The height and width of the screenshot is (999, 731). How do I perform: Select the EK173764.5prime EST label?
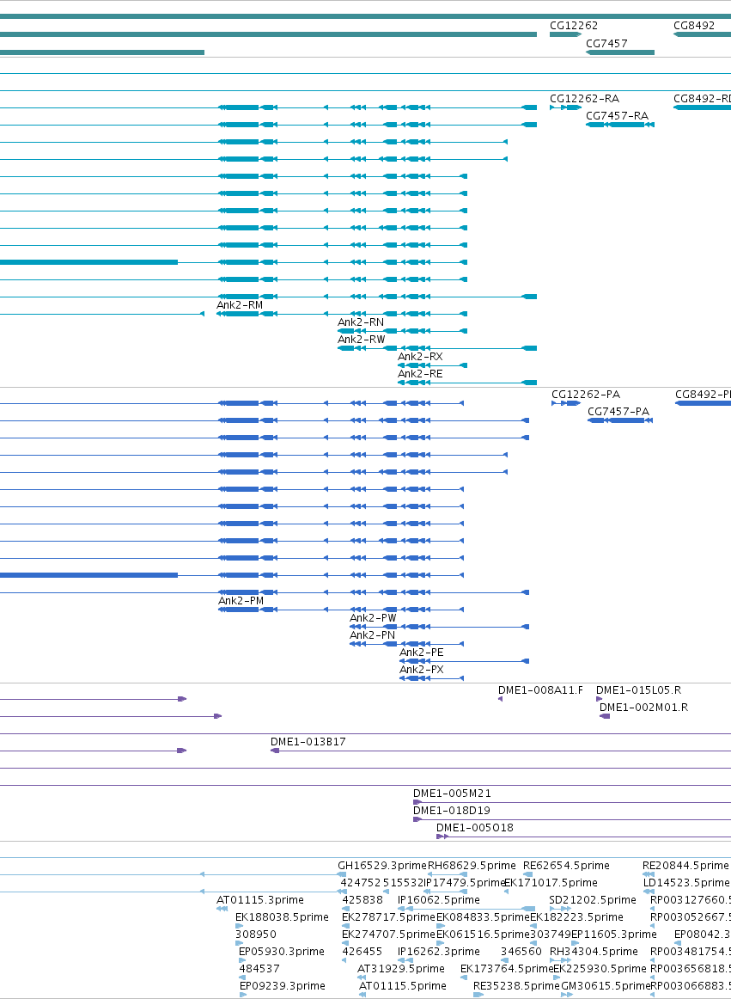tap(507, 969)
